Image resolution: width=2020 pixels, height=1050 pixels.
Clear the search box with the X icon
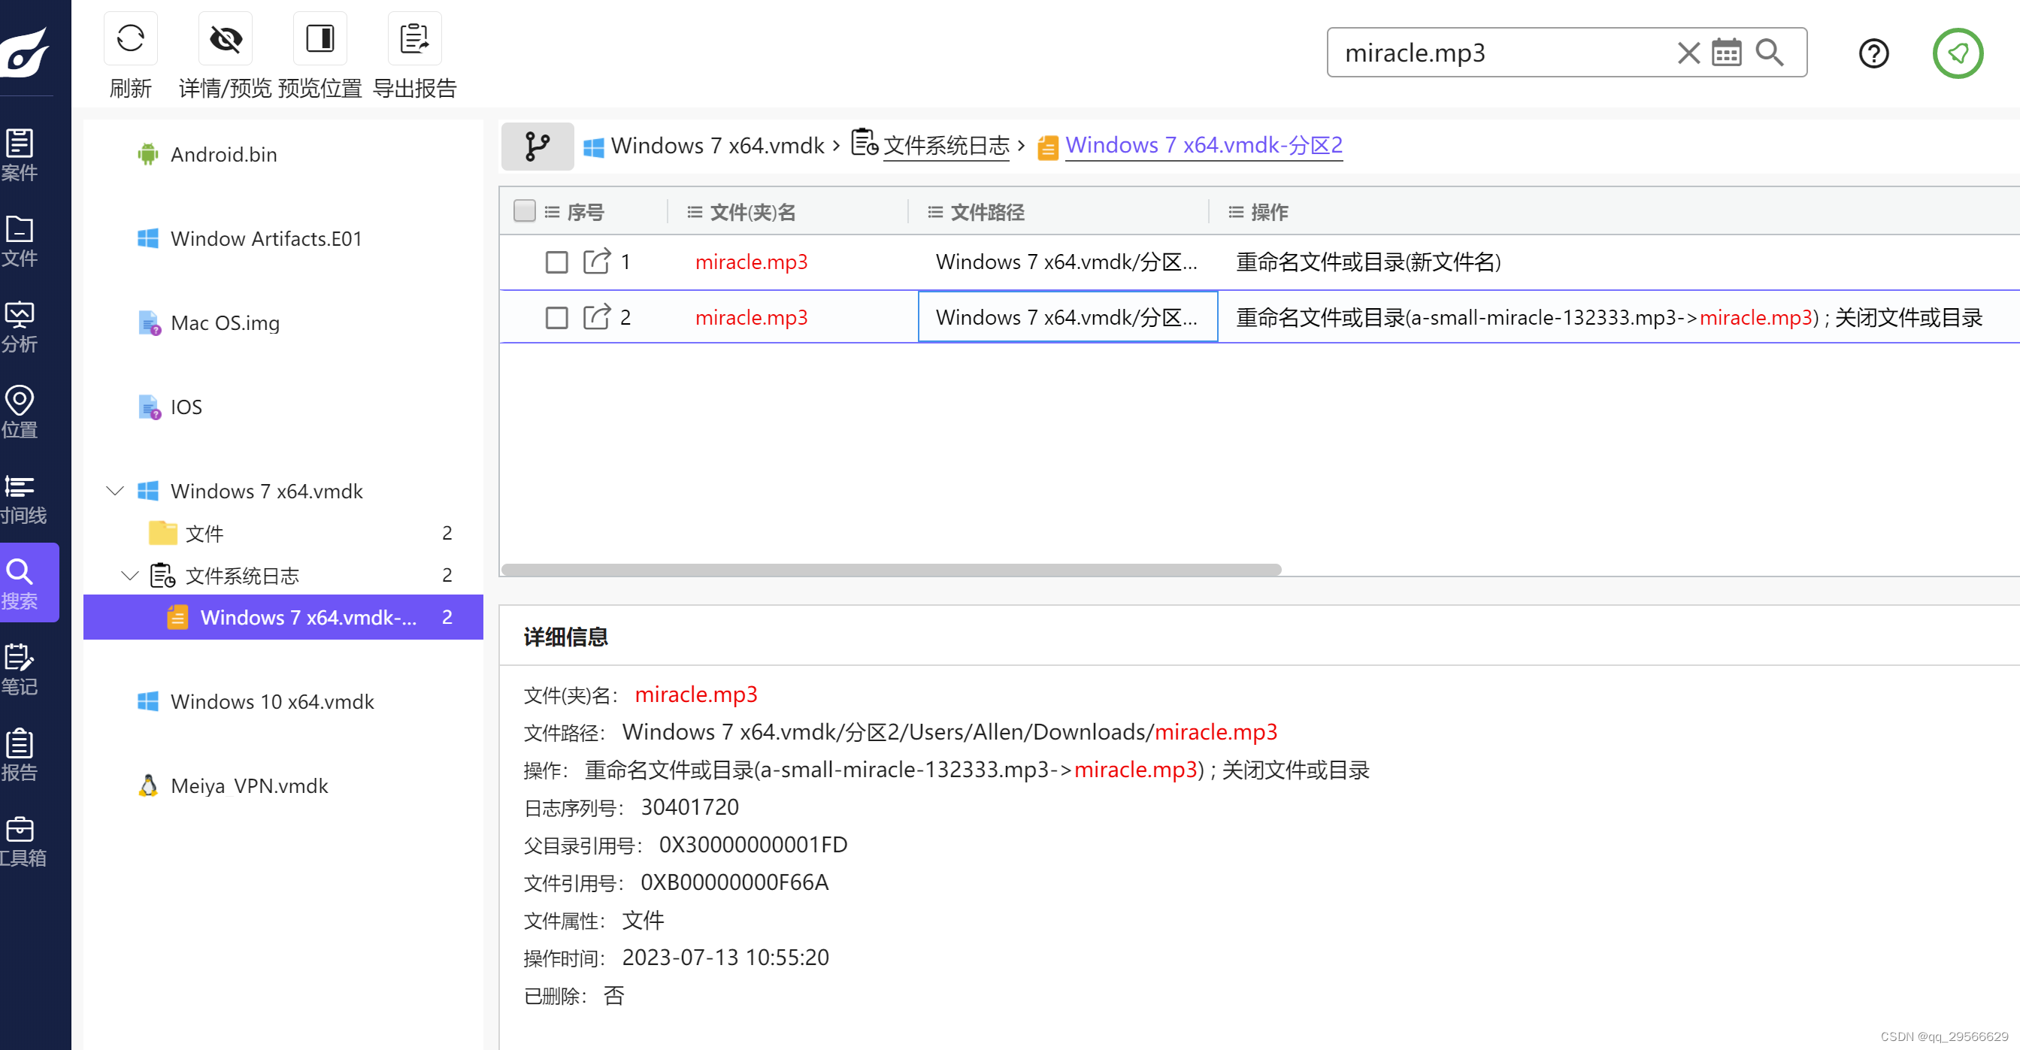(x=1688, y=53)
